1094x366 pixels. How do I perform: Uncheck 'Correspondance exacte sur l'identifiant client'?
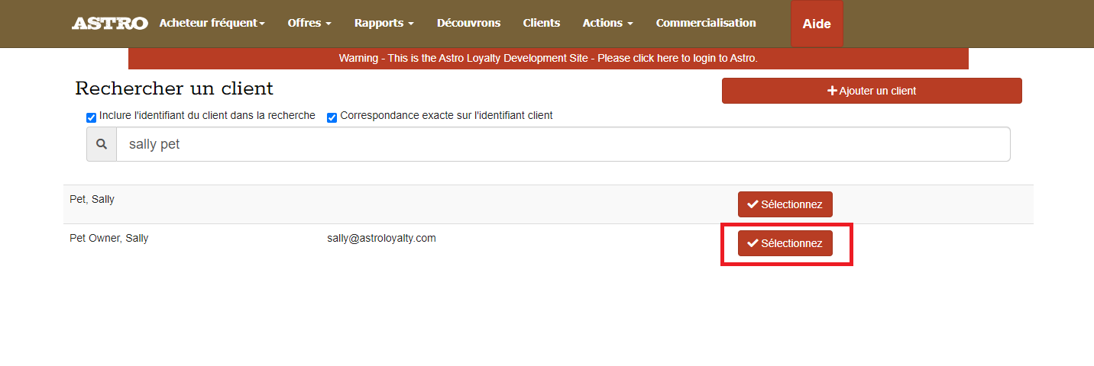click(332, 117)
